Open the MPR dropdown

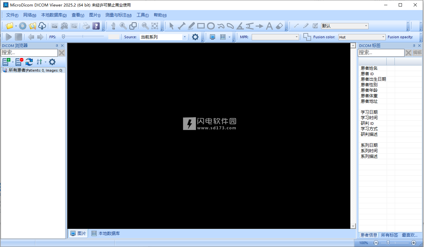click(275, 37)
